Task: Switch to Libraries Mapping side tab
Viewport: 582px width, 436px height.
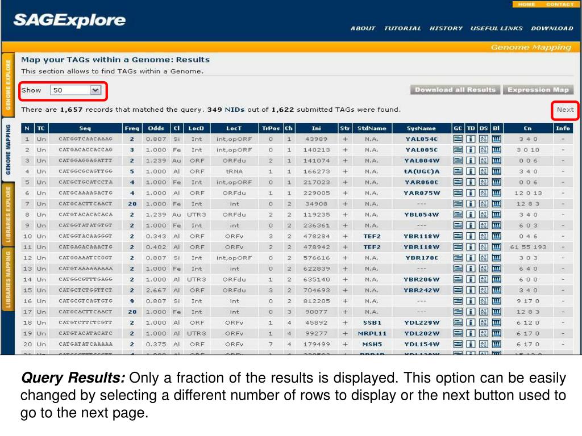Action: point(8,279)
